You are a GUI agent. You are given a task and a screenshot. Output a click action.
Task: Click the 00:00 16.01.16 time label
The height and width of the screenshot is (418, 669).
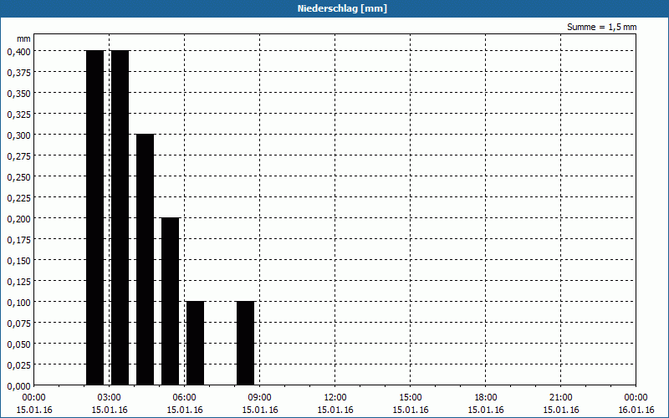636,404
